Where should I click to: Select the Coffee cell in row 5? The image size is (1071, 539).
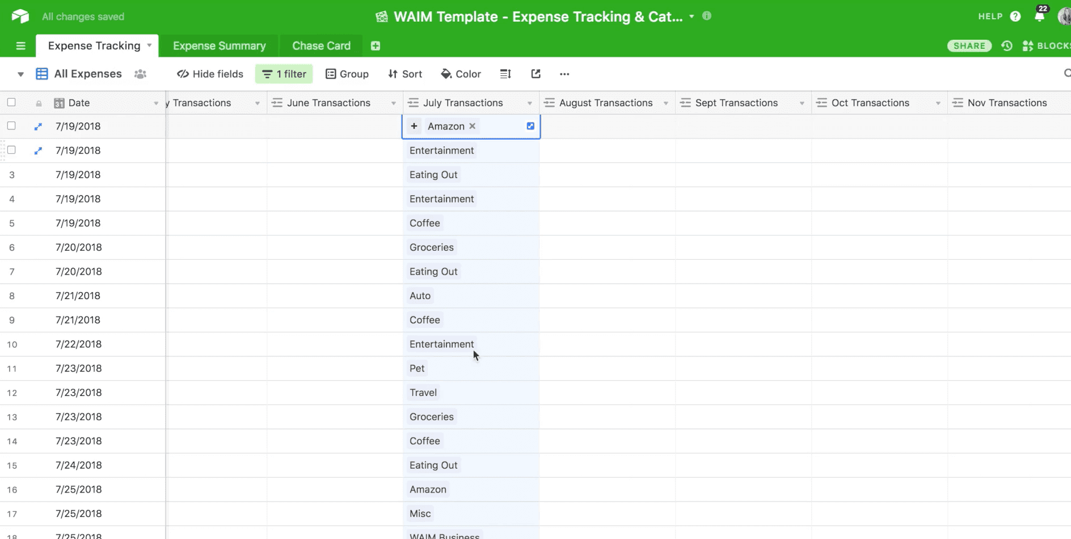tap(471, 223)
